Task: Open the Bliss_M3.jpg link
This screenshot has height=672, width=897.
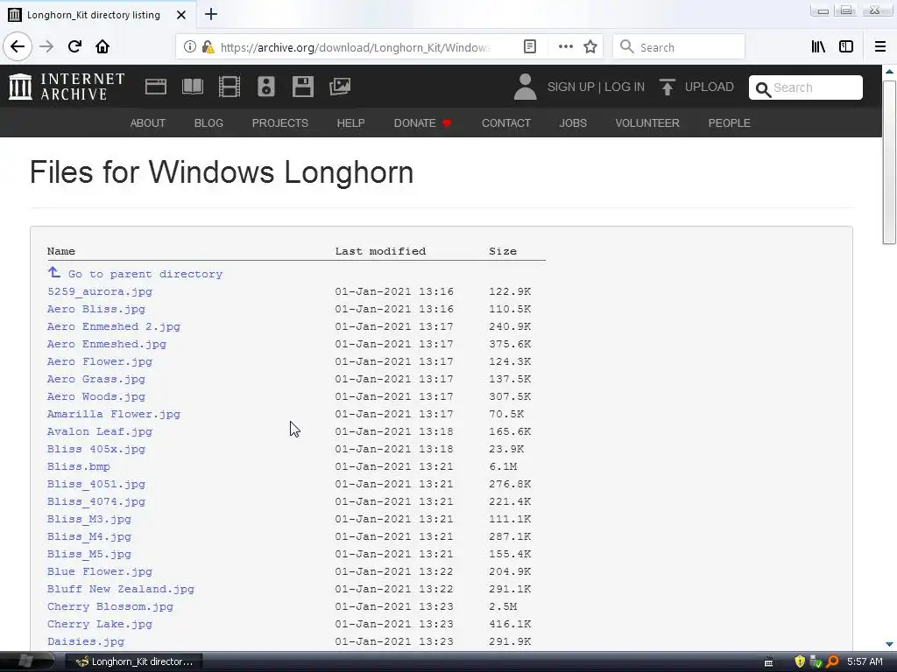Action: [89, 519]
